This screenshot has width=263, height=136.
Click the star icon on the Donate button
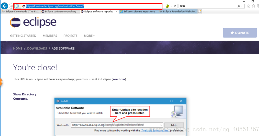click(232, 33)
